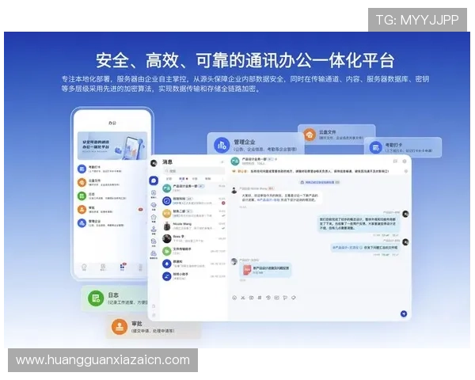The image size is (475, 380).
Task: Click the floating 云盘文件 card icon
Action: point(310,135)
